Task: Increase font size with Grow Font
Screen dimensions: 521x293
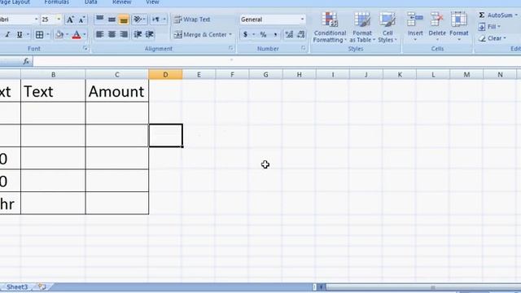Action: pos(70,20)
